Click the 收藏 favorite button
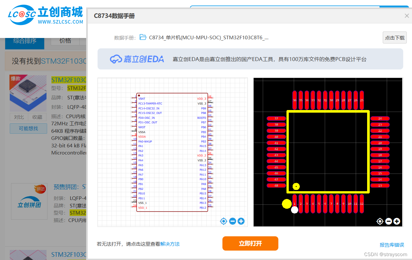Image resolution: width=412 pixels, height=260 pixels. pos(37,117)
